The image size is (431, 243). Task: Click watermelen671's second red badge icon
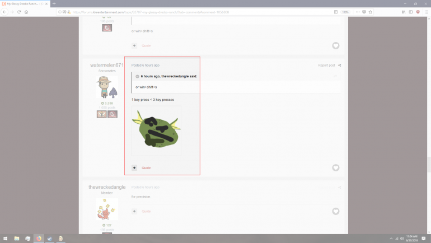point(113,114)
